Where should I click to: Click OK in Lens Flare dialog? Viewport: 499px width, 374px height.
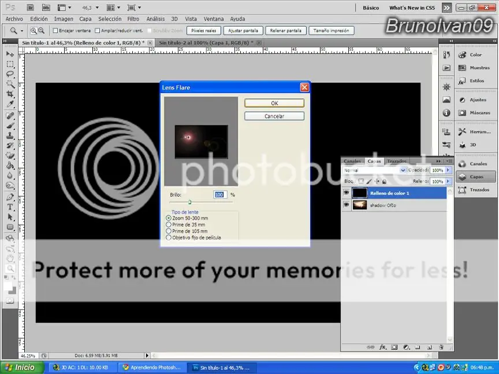point(274,103)
